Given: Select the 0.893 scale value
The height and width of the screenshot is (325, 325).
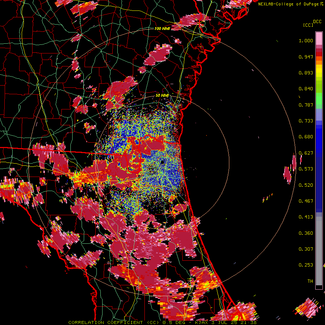Looking at the screenshot, I should click(306, 73).
